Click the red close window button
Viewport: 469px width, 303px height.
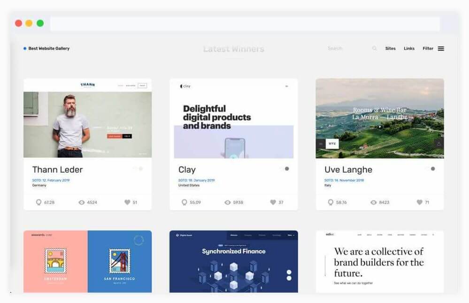click(19, 23)
